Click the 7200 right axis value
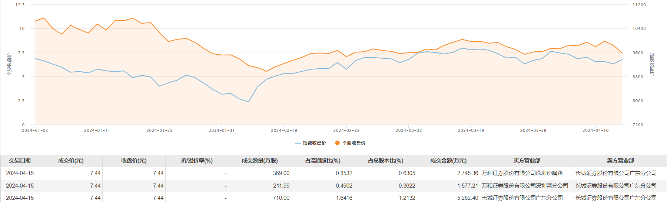 (x=638, y=125)
